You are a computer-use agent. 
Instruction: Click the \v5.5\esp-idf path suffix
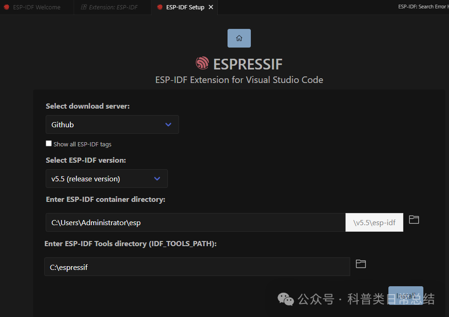coord(374,222)
